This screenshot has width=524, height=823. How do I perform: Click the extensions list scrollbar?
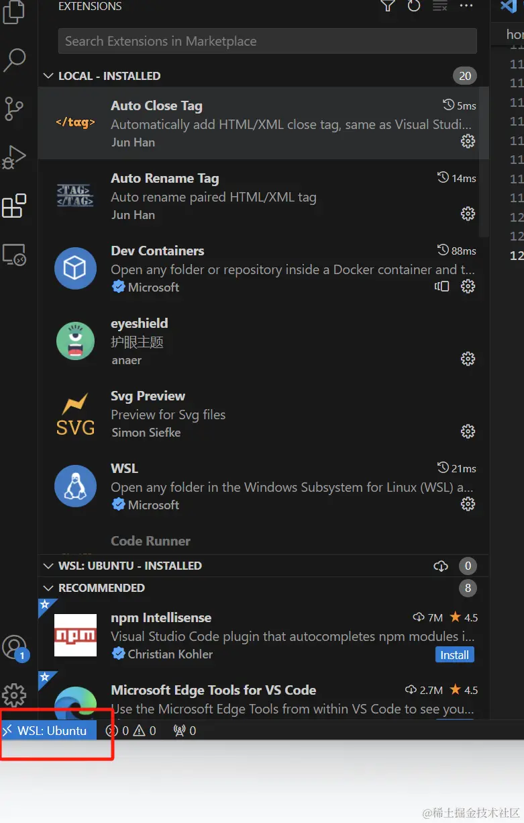point(485,162)
